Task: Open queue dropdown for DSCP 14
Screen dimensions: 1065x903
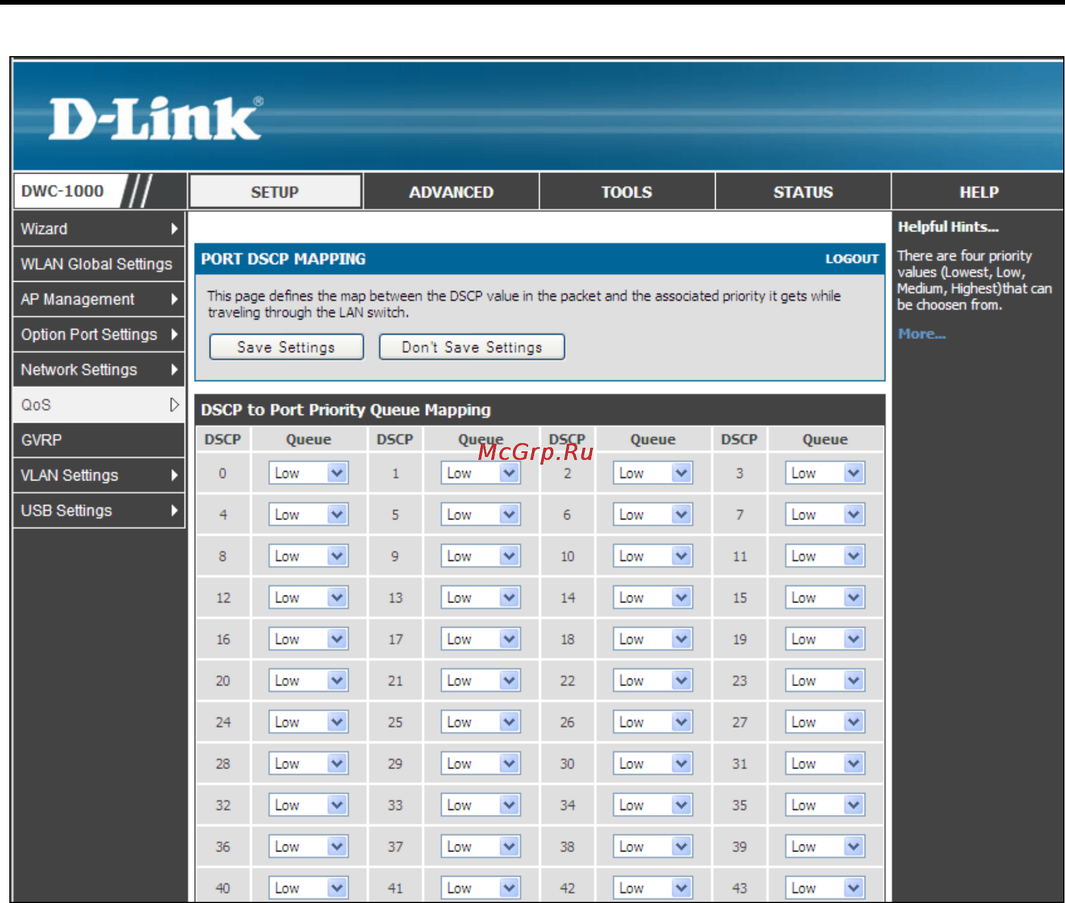Action: [653, 597]
